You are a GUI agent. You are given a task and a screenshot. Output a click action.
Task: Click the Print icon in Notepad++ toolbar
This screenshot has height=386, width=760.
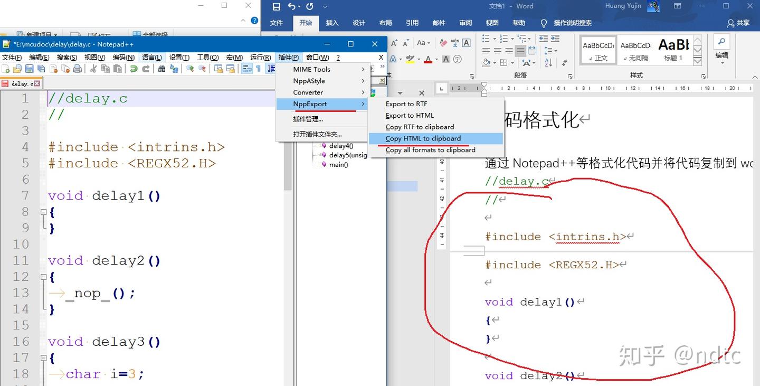(x=77, y=69)
